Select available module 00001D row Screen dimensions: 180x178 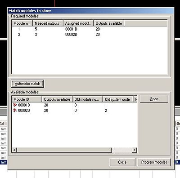(74, 105)
